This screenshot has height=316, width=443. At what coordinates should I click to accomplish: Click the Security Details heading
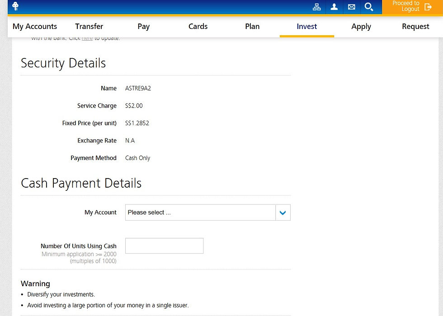63,63
